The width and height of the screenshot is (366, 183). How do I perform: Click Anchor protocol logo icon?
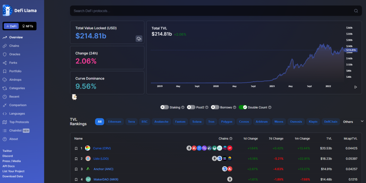88,169
